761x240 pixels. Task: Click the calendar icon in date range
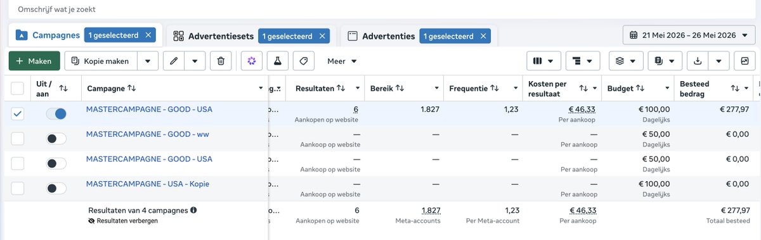coord(634,35)
